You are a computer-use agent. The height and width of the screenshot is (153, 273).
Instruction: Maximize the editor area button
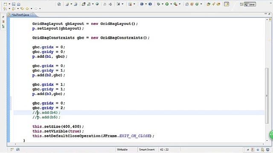pyautogui.click(x=269, y=14)
